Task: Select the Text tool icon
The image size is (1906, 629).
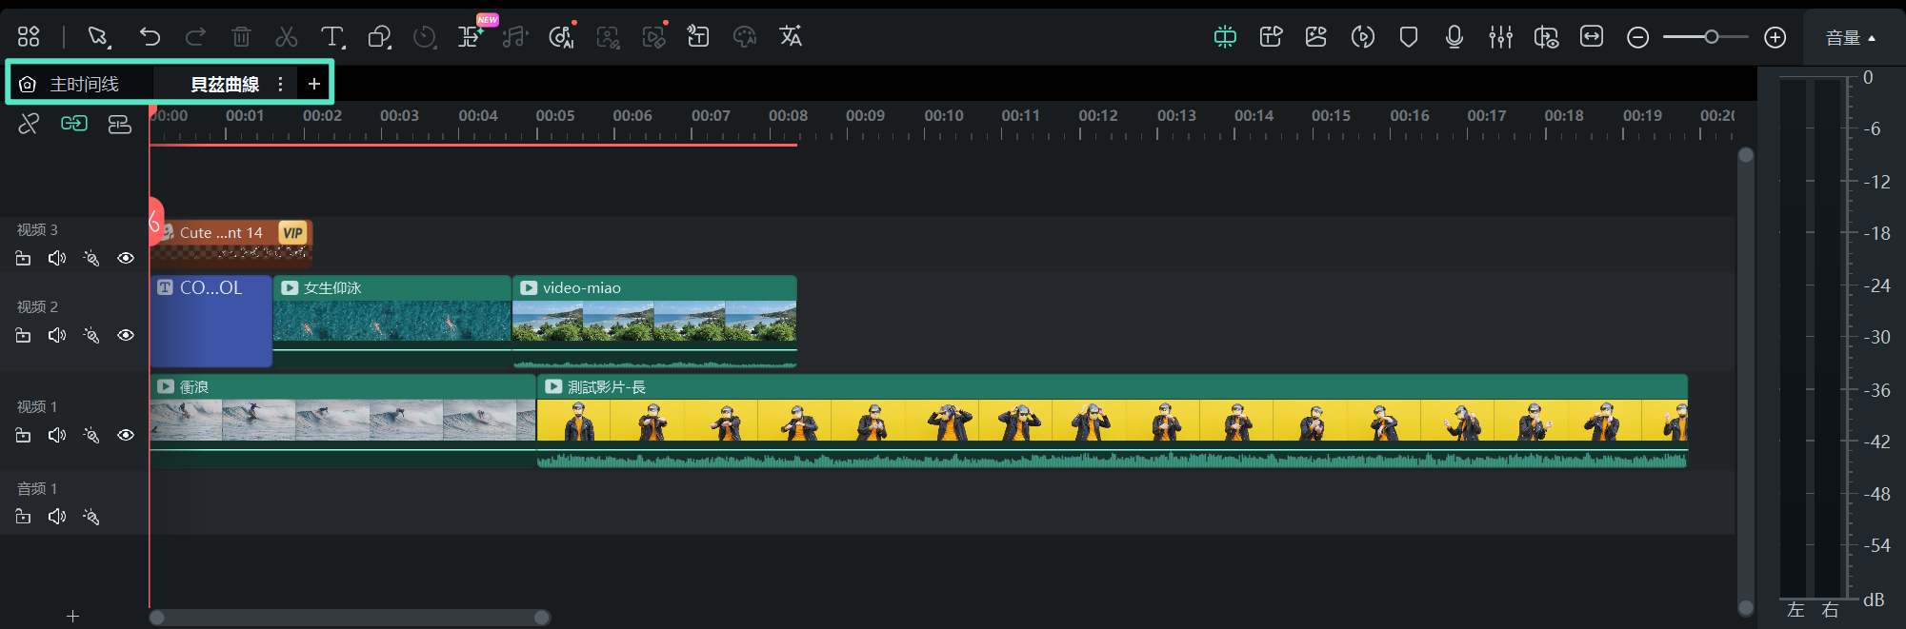Action: click(x=331, y=37)
